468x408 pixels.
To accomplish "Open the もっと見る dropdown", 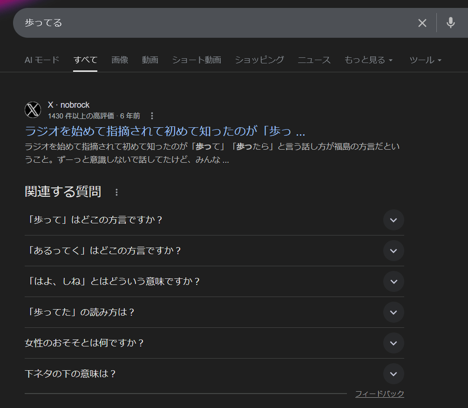I will (x=368, y=60).
